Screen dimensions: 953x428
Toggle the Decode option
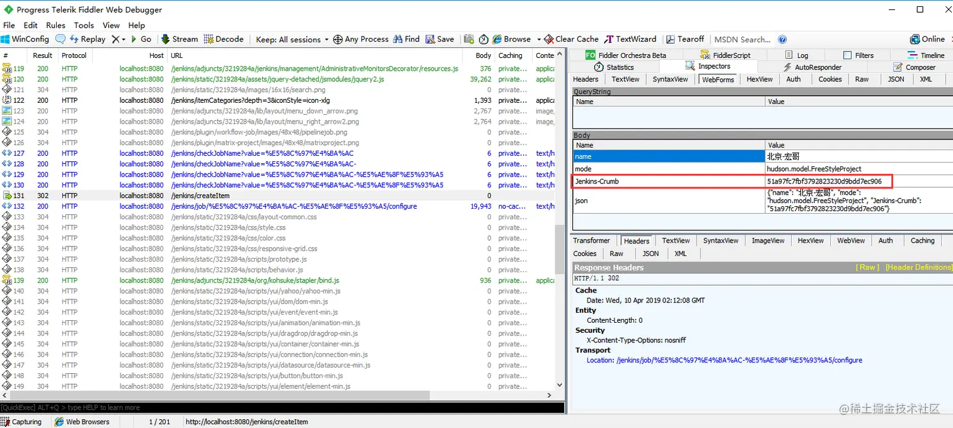tap(224, 39)
